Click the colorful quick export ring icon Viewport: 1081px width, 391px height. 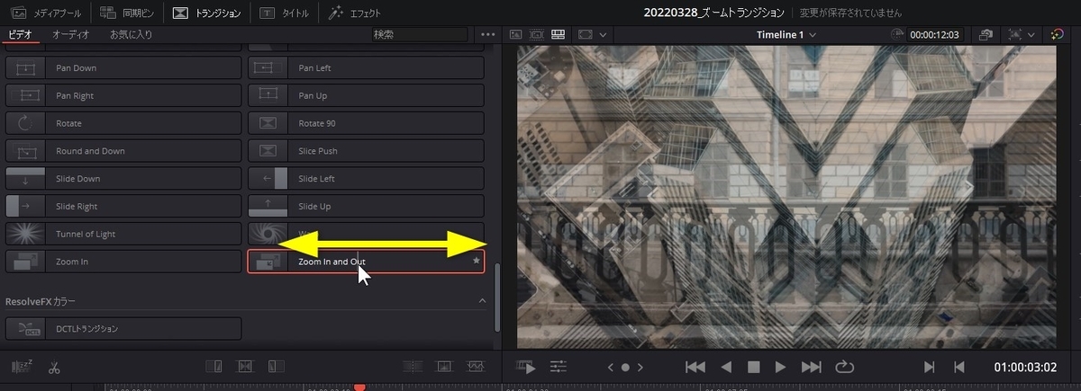click(x=1058, y=34)
